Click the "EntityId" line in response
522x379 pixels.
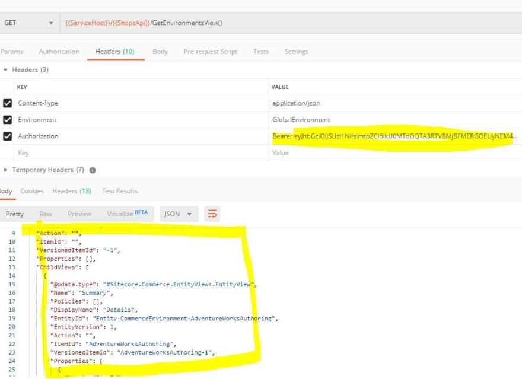[164, 319]
